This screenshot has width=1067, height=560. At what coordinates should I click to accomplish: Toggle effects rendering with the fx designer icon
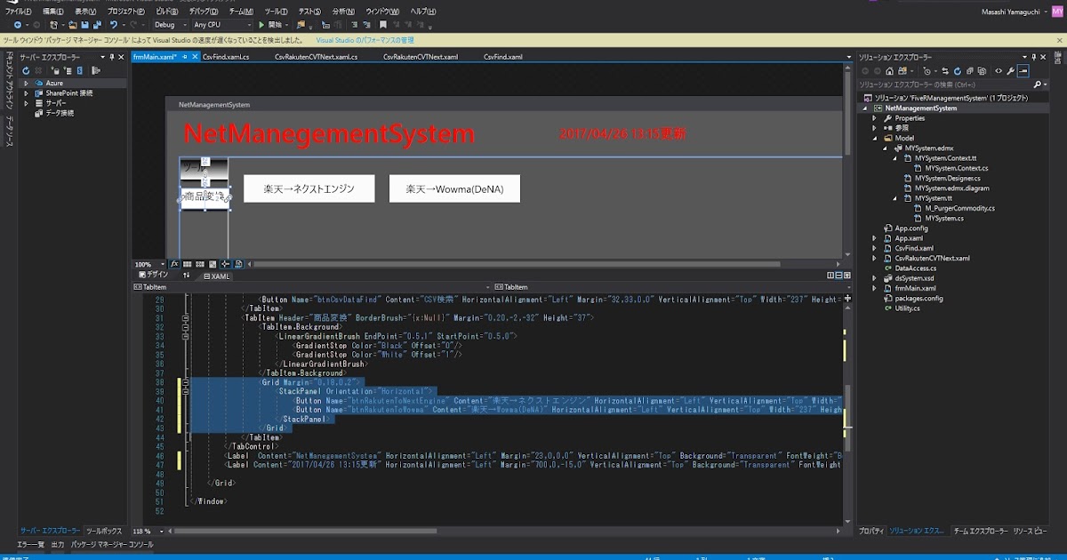click(x=175, y=264)
